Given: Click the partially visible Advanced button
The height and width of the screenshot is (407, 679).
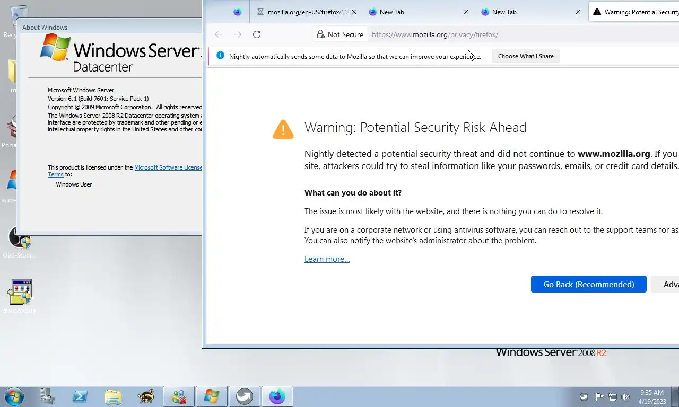Looking at the screenshot, I should 665,284.
